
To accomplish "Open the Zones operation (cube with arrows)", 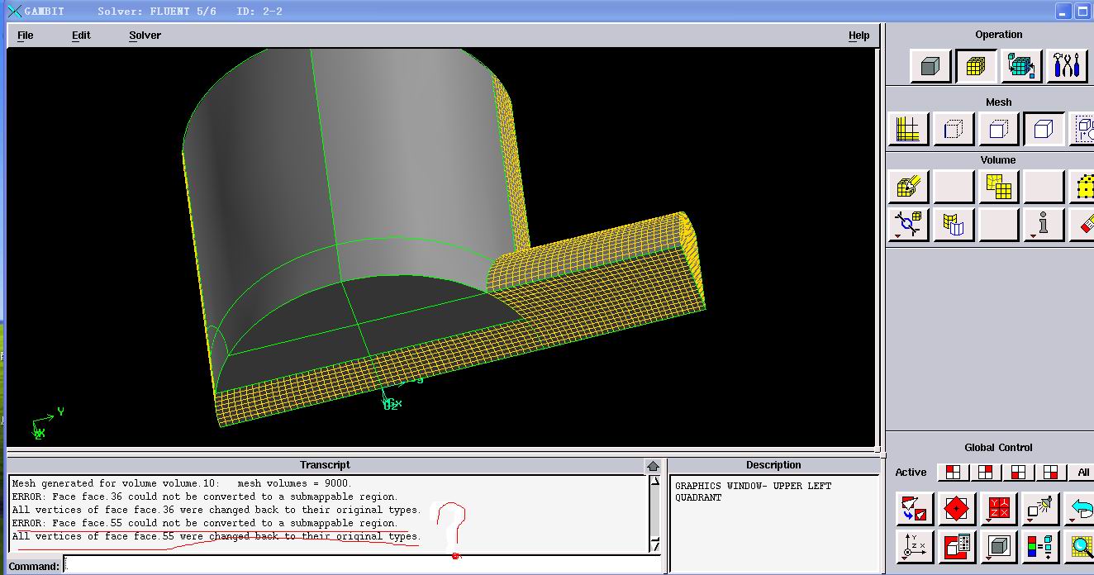I will point(1021,66).
